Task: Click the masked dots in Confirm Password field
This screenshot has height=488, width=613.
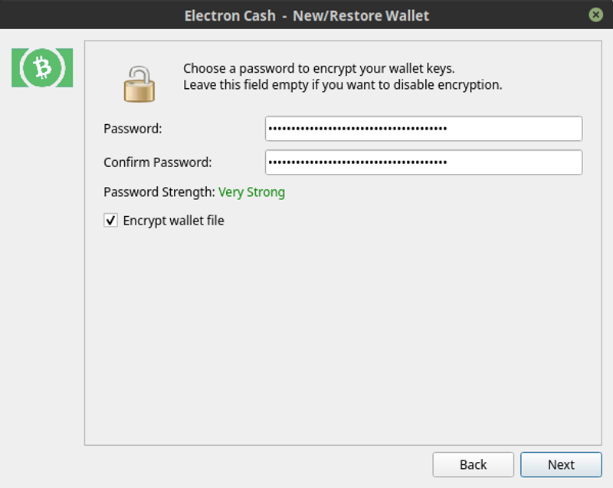Action: tap(357, 162)
